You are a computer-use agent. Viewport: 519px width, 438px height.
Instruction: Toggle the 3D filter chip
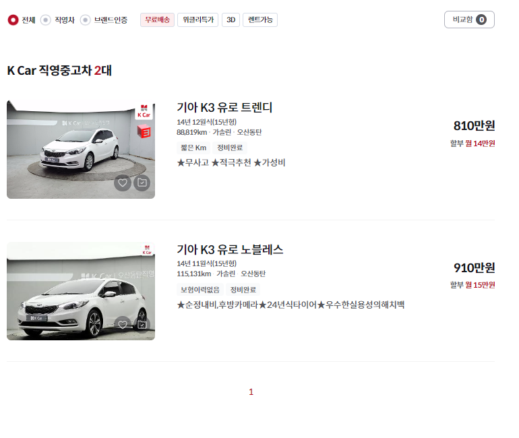(231, 20)
